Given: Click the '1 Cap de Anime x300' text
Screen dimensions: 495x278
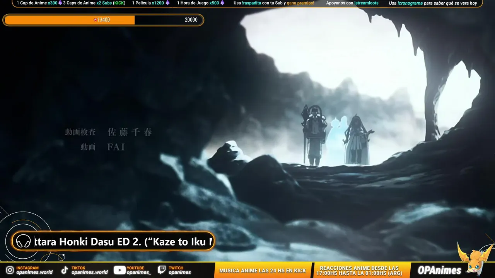Looking at the screenshot, I should 37,3.
